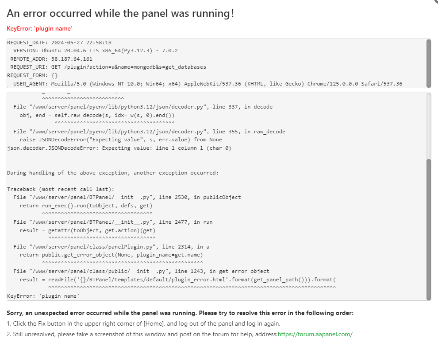438x350 pixels.
Task: Click step 1 'Click the Fix button' instruction
Action: point(144,323)
